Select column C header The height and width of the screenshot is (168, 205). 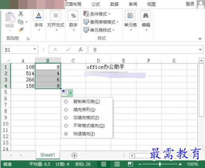pos(73,61)
